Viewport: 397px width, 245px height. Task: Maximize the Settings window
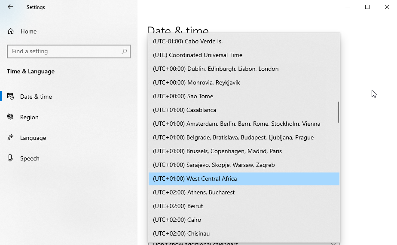click(367, 7)
